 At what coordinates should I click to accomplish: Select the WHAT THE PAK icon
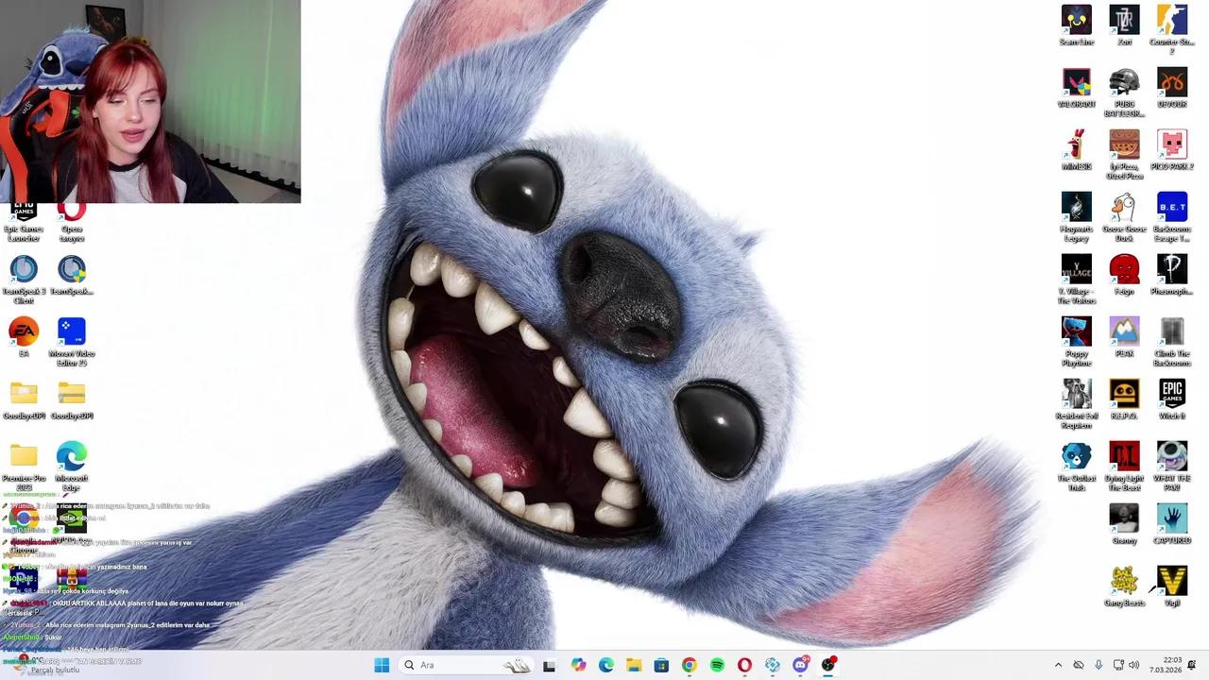[x=1171, y=466]
